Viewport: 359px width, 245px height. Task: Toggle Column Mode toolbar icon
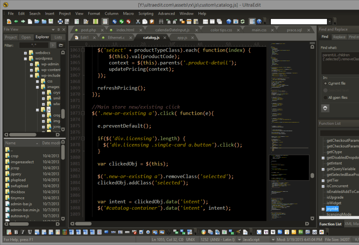95,21
